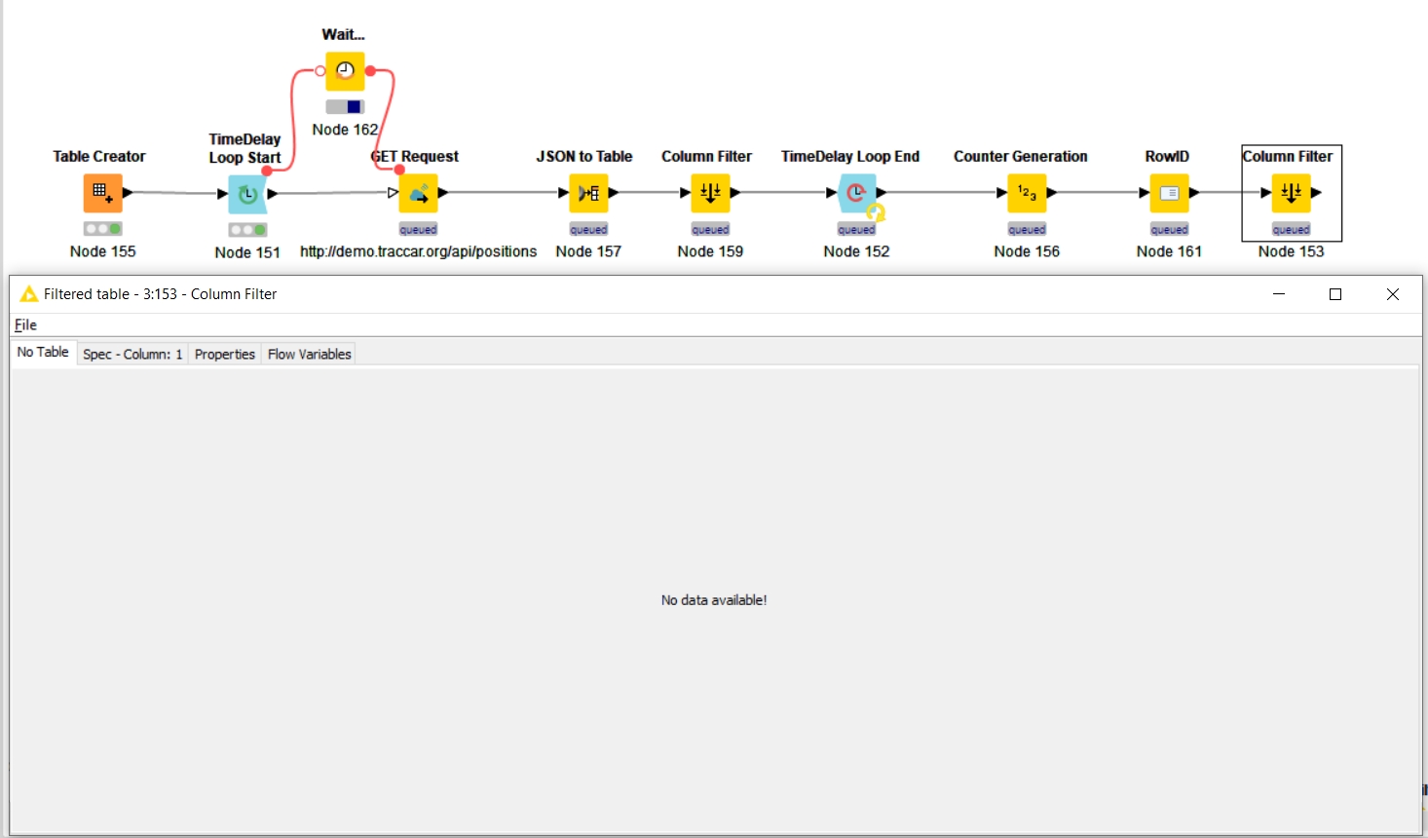Click the JSON to Table title text

(x=584, y=156)
